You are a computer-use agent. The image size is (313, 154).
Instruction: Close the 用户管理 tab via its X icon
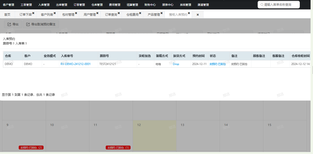coord(97,13)
